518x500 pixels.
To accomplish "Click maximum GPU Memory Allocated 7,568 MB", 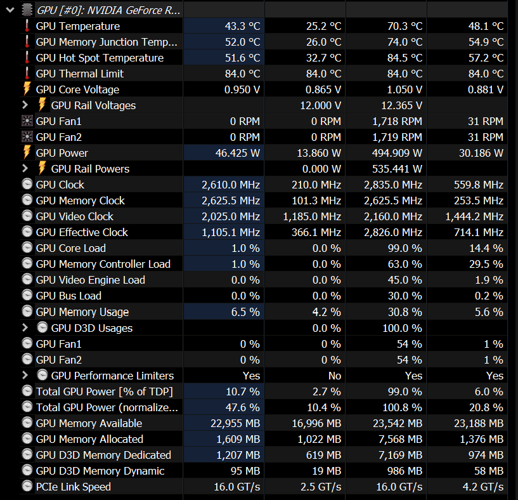I will 400,439.
